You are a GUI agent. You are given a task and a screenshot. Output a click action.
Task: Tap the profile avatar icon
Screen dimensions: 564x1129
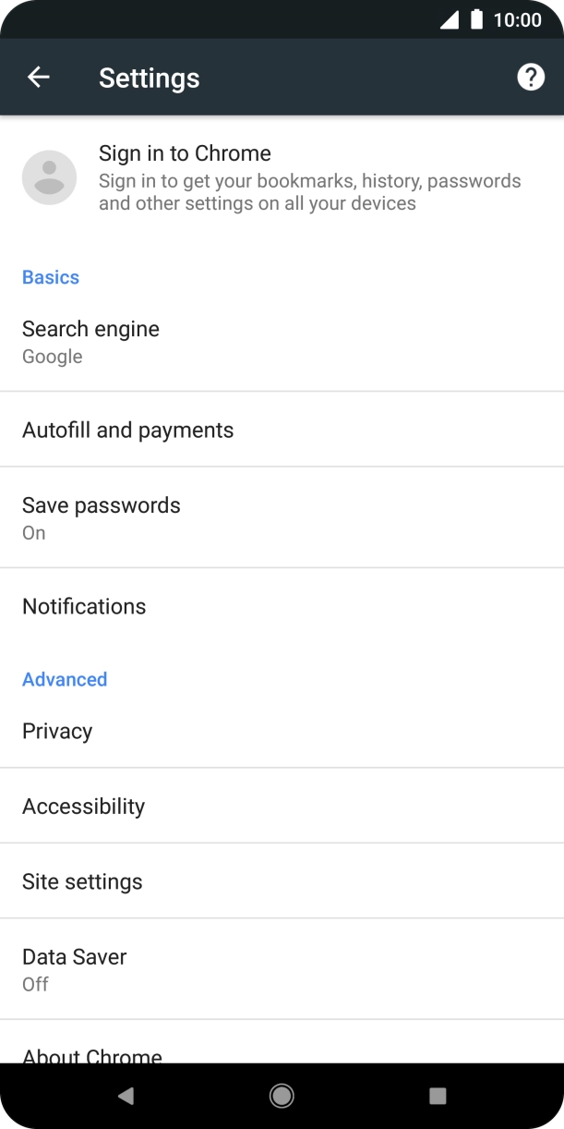pos(49,177)
